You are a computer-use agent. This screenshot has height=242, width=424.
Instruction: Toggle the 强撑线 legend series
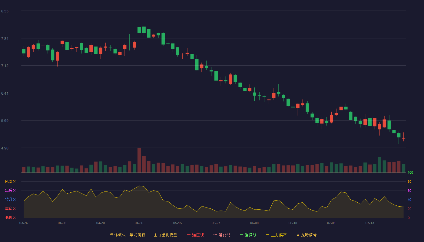[x=248, y=235]
